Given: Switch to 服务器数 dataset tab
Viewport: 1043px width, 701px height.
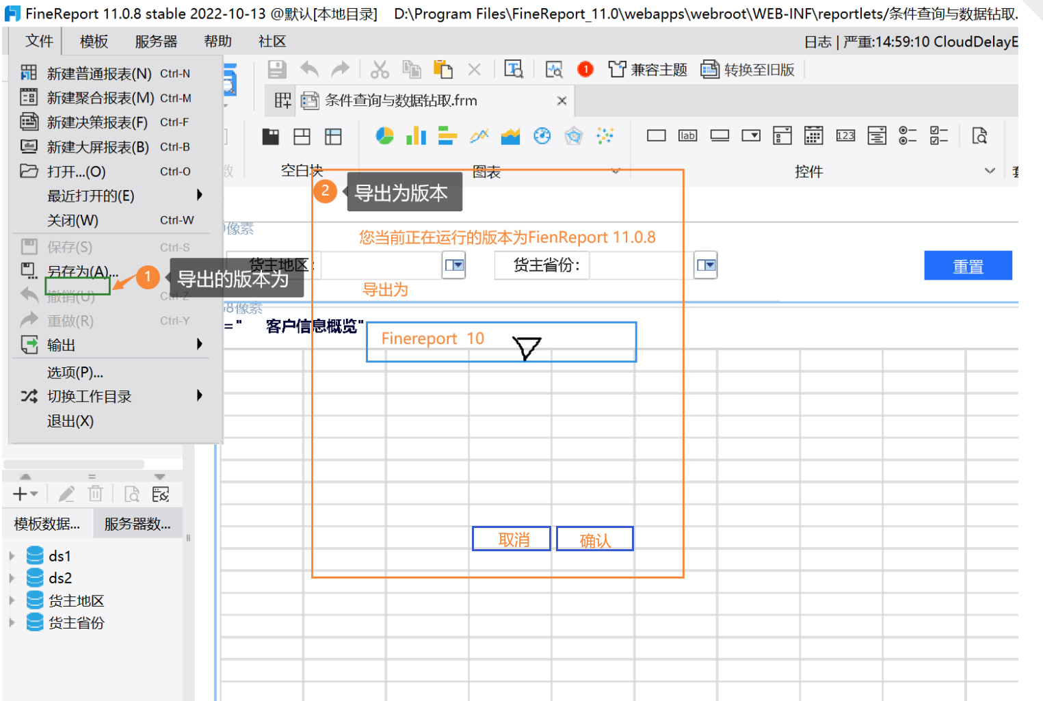Looking at the screenshot, I should (x=137, y=524).
